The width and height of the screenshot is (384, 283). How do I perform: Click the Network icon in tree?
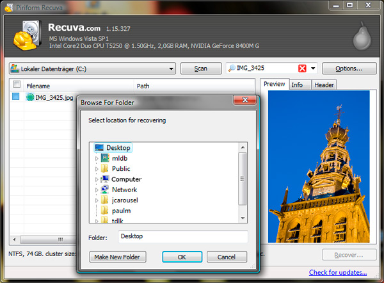[105, 190]
